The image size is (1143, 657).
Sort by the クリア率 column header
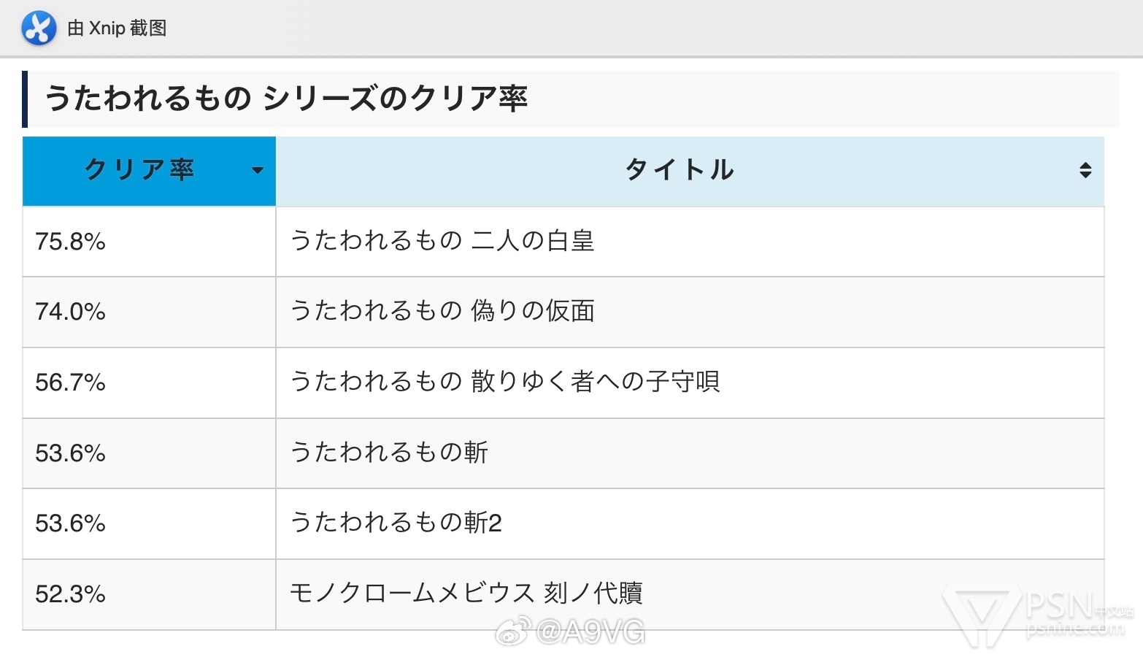(x=149, y=171)
